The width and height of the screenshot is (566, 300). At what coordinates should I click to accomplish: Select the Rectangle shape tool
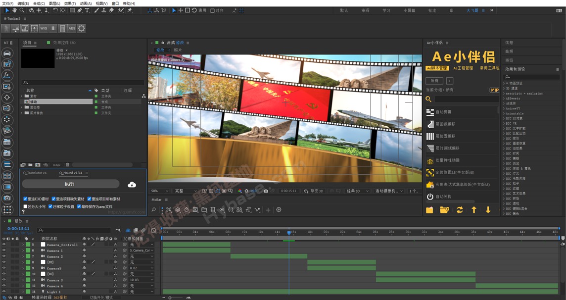(x=72, y=10)
